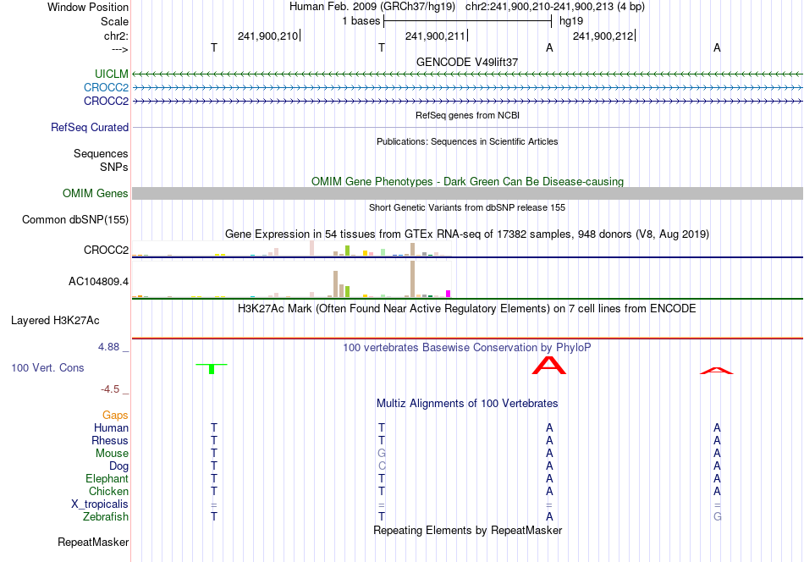Open Multiz Alignments of 100 Vertebrates title
The width and height of the screenshot is (804, 562).
(467, 404)
